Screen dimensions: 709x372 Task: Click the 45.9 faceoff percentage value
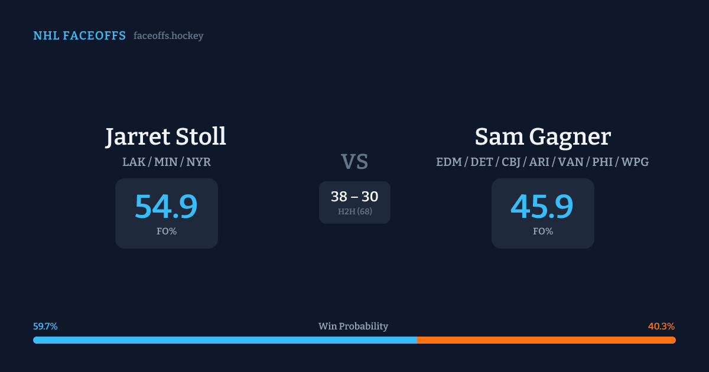coord(542,206)
